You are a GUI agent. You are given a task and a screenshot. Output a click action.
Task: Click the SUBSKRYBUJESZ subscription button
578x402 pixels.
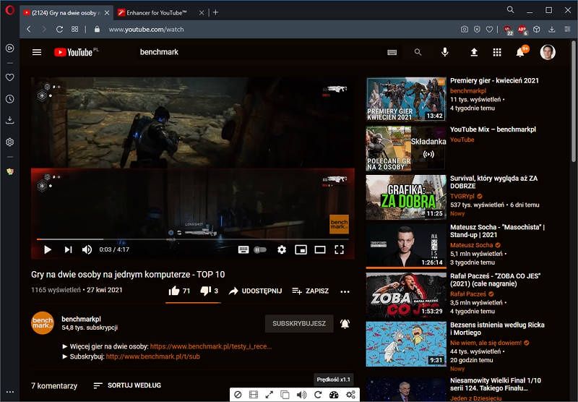[299, 323]
